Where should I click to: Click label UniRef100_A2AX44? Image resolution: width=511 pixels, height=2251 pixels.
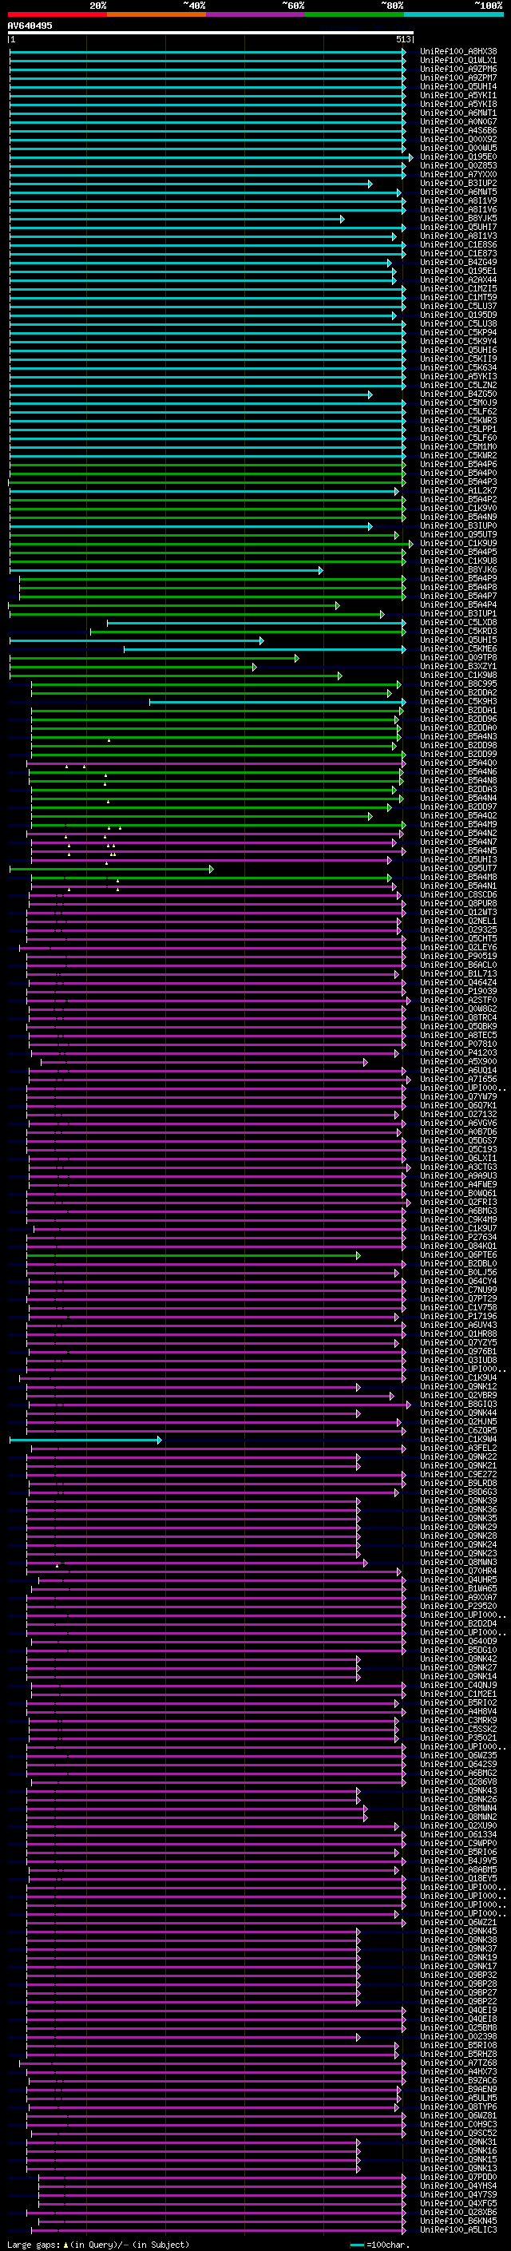point(458,279)
